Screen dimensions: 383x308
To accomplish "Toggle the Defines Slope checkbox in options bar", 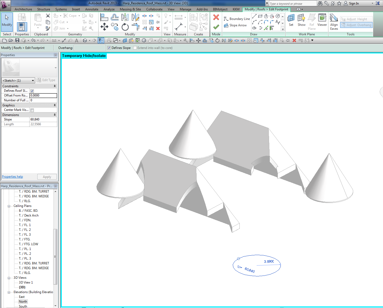I will coord(109,48).
